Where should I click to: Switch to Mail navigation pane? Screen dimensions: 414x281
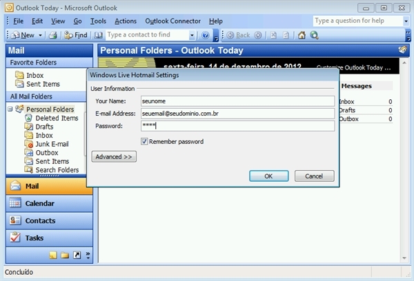[x=50, y=186]
